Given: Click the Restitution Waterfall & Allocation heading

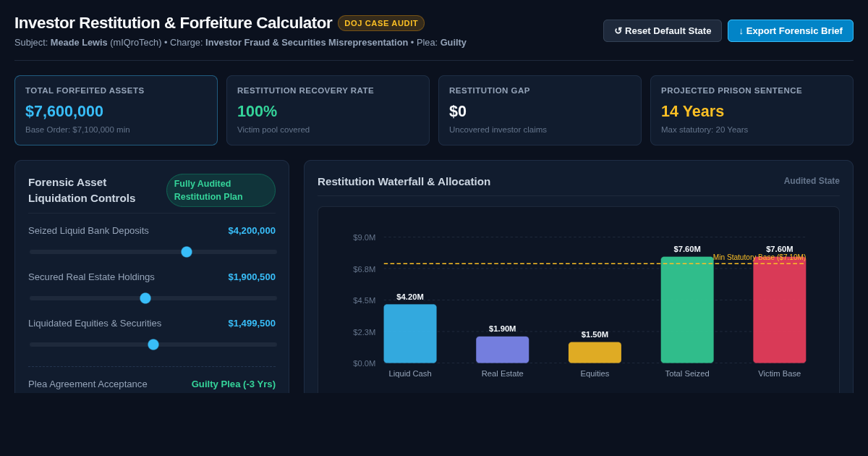Looking at the screenshot, I should (x=404, y=181).
